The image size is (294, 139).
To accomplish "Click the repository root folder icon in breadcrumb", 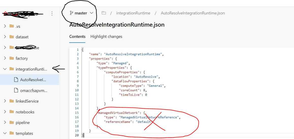I will pos(104,13).
